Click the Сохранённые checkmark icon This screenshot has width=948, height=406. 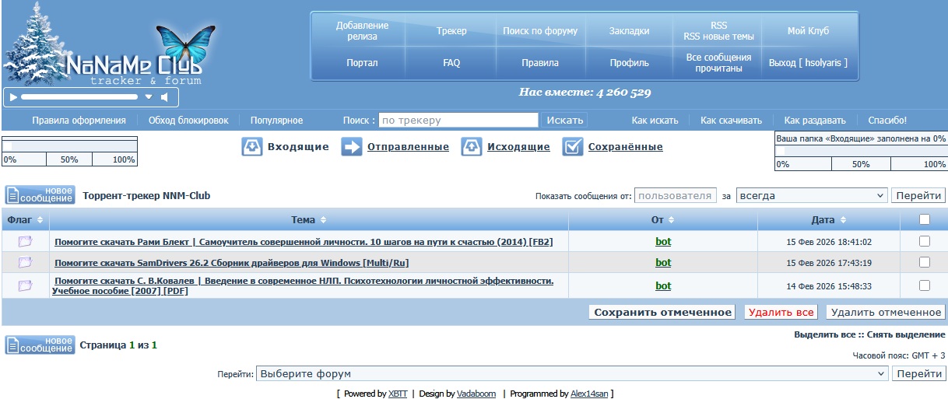[573, 147]
